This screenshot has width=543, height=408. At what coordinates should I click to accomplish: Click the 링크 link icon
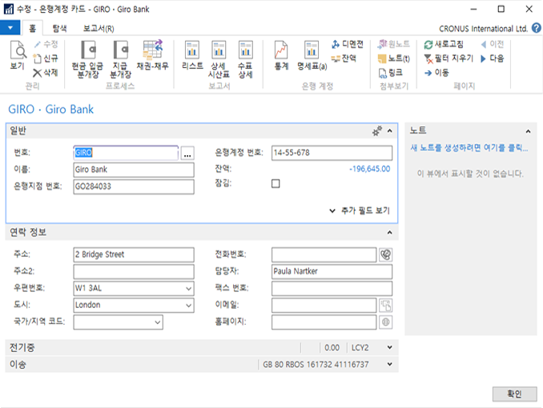point(382,73)
